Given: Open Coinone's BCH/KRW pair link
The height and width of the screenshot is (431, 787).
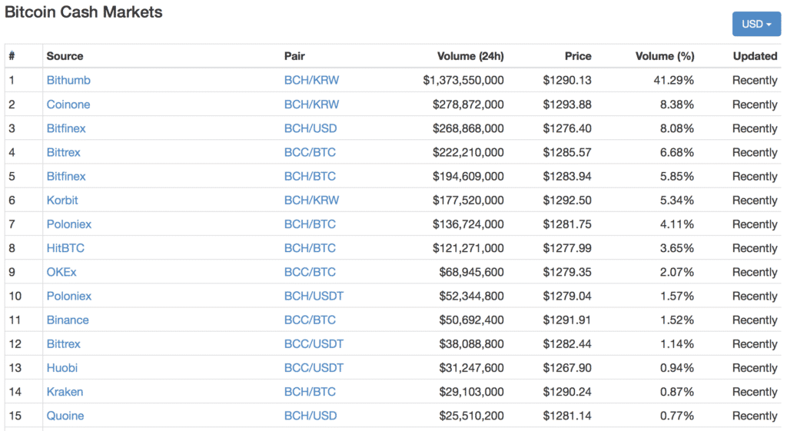Looking at the screenshot, I should (311, 104).
